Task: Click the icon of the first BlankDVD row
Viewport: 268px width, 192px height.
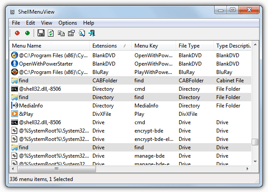Action: click(x=15, y=55)
